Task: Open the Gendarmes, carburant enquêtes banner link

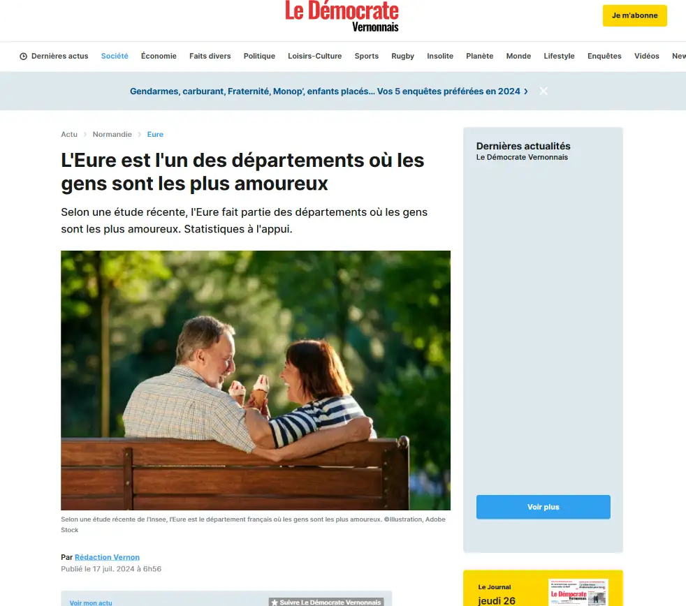Action: (x=325, y=91)
